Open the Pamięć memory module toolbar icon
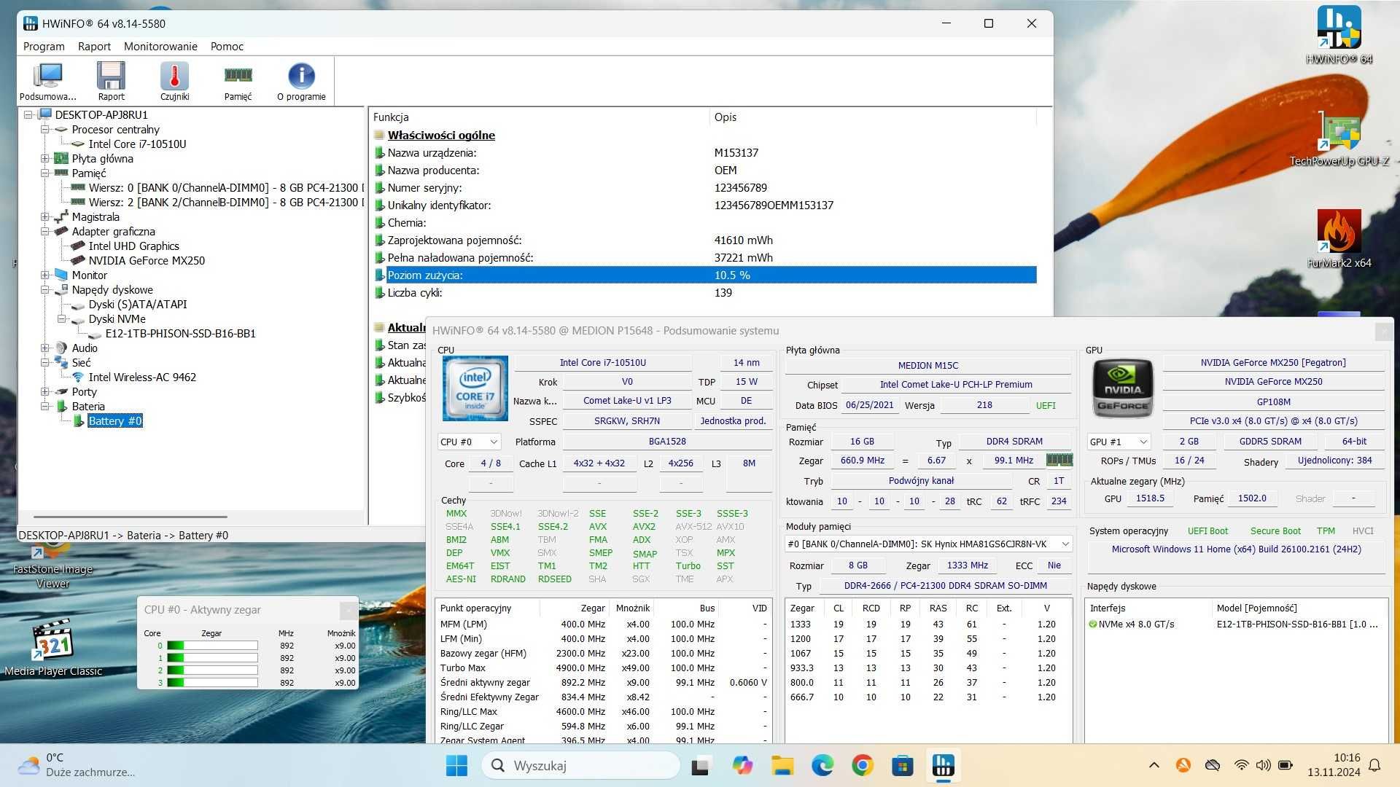The width and height of the screenshot is (1400, 787). (x=238, y=81)
